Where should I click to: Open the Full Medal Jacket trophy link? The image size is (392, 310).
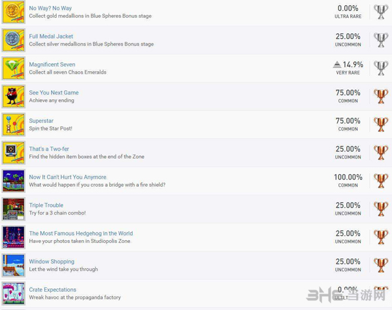(x=51, y=37)
